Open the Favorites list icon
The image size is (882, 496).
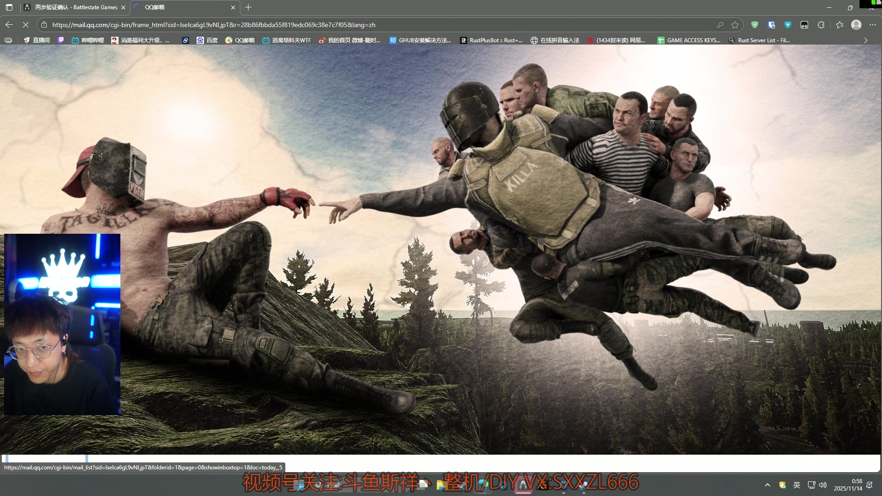tap(840, 25)
